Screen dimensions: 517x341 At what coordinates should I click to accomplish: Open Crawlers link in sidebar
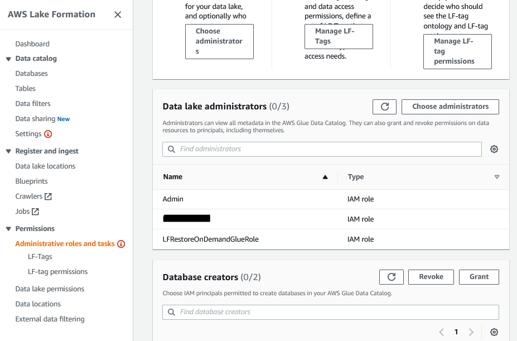29,196
